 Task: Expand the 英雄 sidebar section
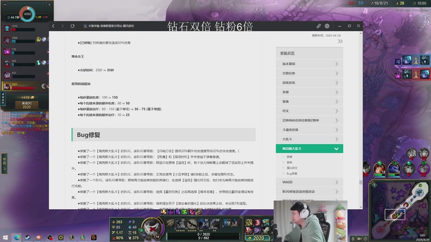pyautogui.click(x=309, y=92)
